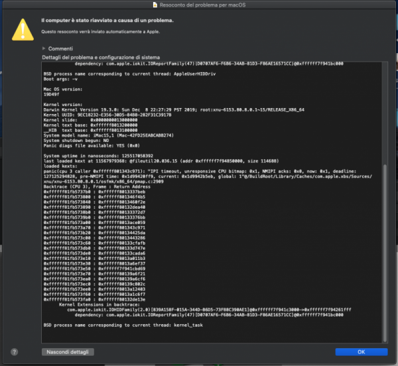Click backtrace row 0xffffff81fb573fa0
The image size is (398, 366).
[x=94, y=300]
